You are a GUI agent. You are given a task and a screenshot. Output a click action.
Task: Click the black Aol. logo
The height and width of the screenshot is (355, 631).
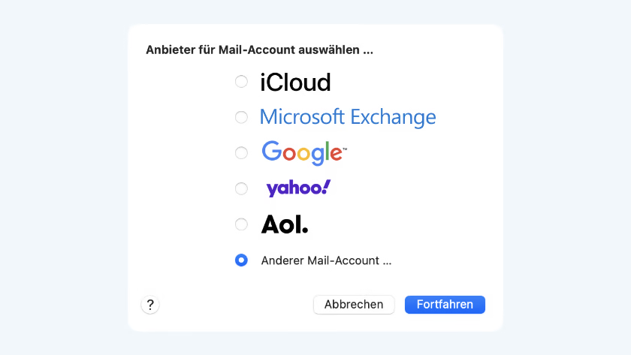(x=284, y=224)
